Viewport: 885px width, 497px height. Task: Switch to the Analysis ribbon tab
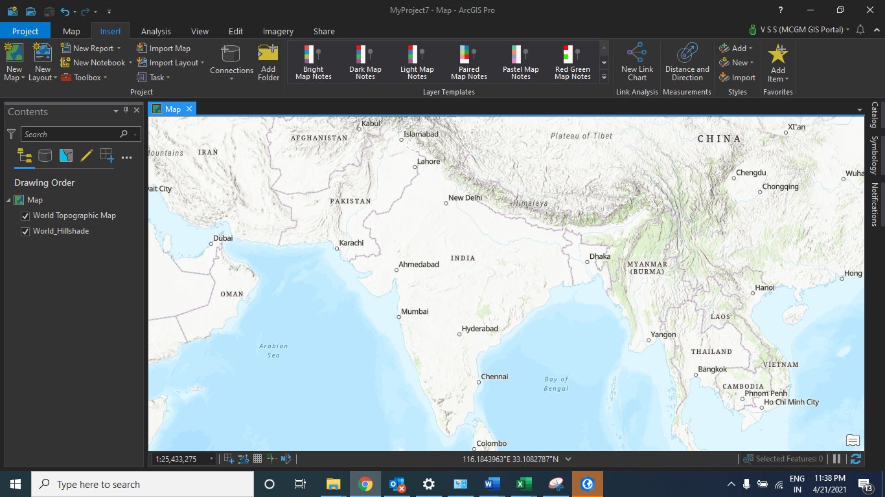click(155, 30)
